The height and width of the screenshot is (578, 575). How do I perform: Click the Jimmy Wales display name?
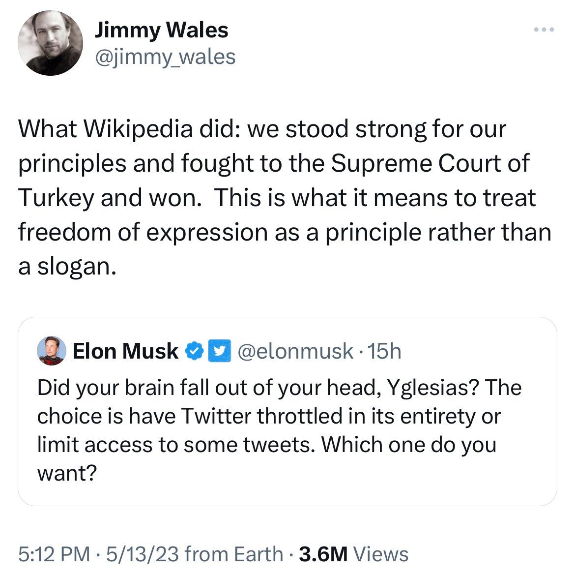click(x=161, y=30)
